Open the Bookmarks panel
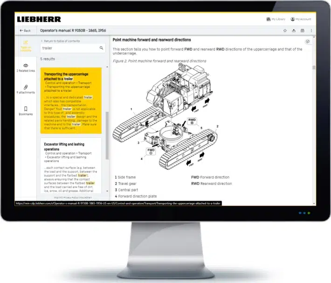Viewport: 331px width, 283px height. pyautogui.click(x=26, y=110)
